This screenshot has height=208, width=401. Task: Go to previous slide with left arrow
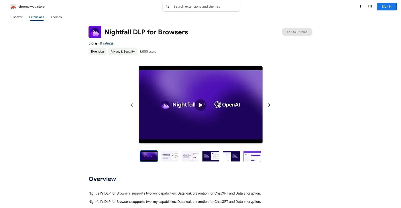click(132, 105)
